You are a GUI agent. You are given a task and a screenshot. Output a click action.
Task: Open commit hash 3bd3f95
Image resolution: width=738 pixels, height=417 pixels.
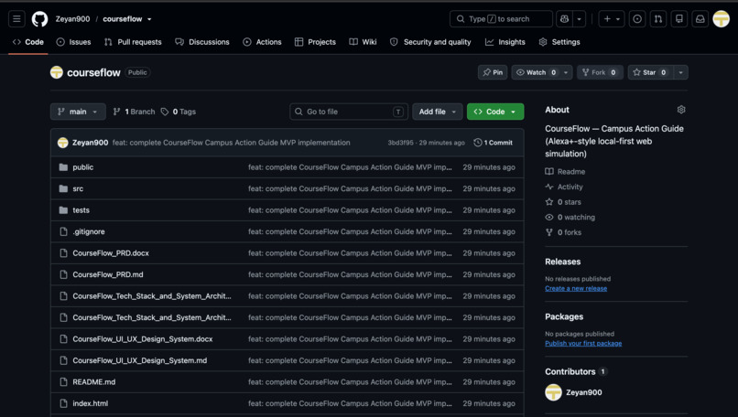[400, 143]
